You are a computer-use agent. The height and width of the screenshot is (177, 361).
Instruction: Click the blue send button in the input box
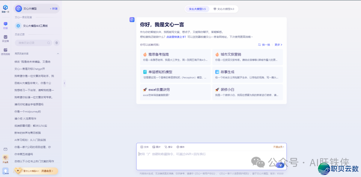click(280, 165)
